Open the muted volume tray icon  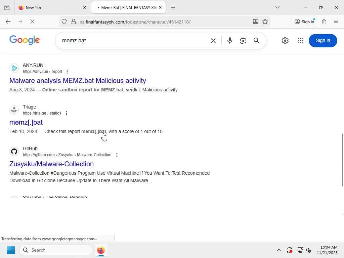point(309,250)
